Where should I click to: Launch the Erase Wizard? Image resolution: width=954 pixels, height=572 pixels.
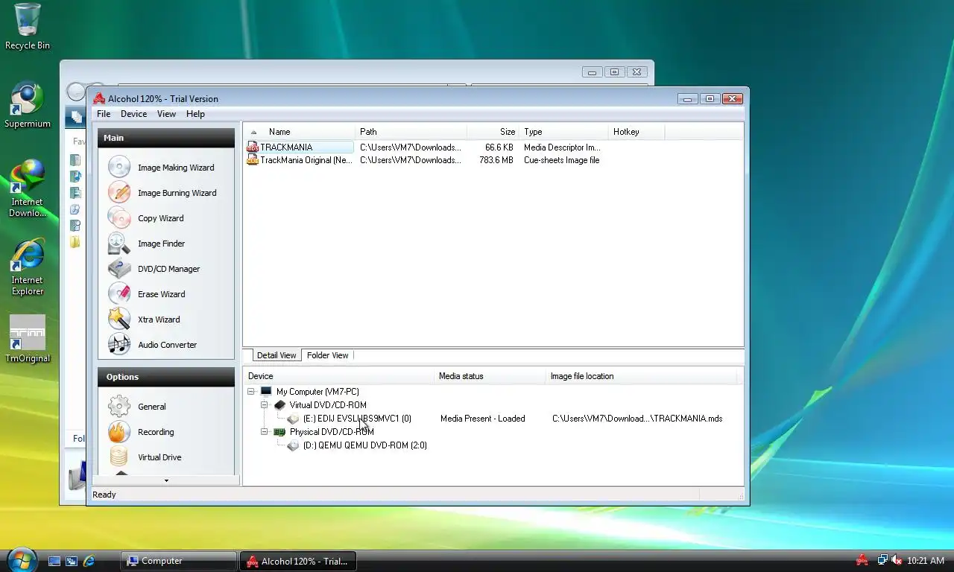pyautogui.click(x=148, y=294)
